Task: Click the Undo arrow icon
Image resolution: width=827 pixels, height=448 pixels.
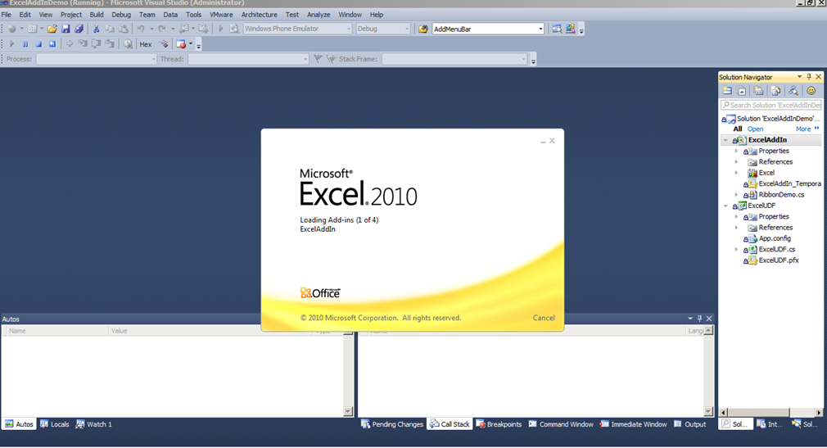Action: tap(141, 29)
